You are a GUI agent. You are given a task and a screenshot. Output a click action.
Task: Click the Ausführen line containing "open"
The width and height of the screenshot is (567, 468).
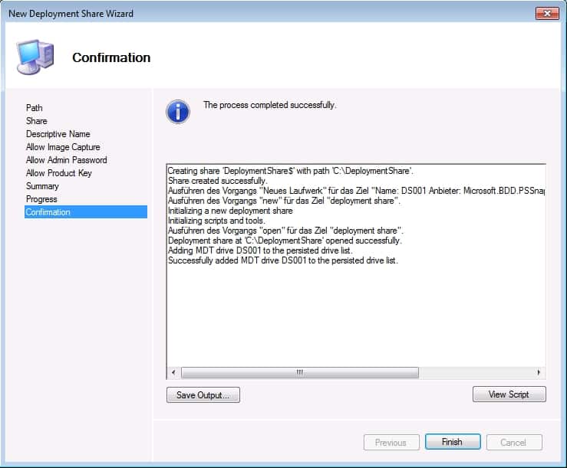[285, 231]
